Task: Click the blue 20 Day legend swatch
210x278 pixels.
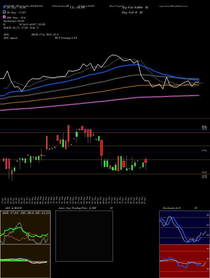Action: 4,8
